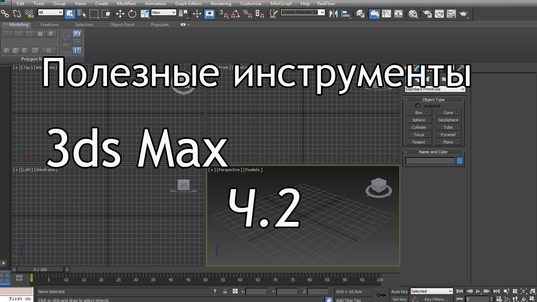Toggle Set Key mode
Screen dimensions: 537x302
(399, 299)
